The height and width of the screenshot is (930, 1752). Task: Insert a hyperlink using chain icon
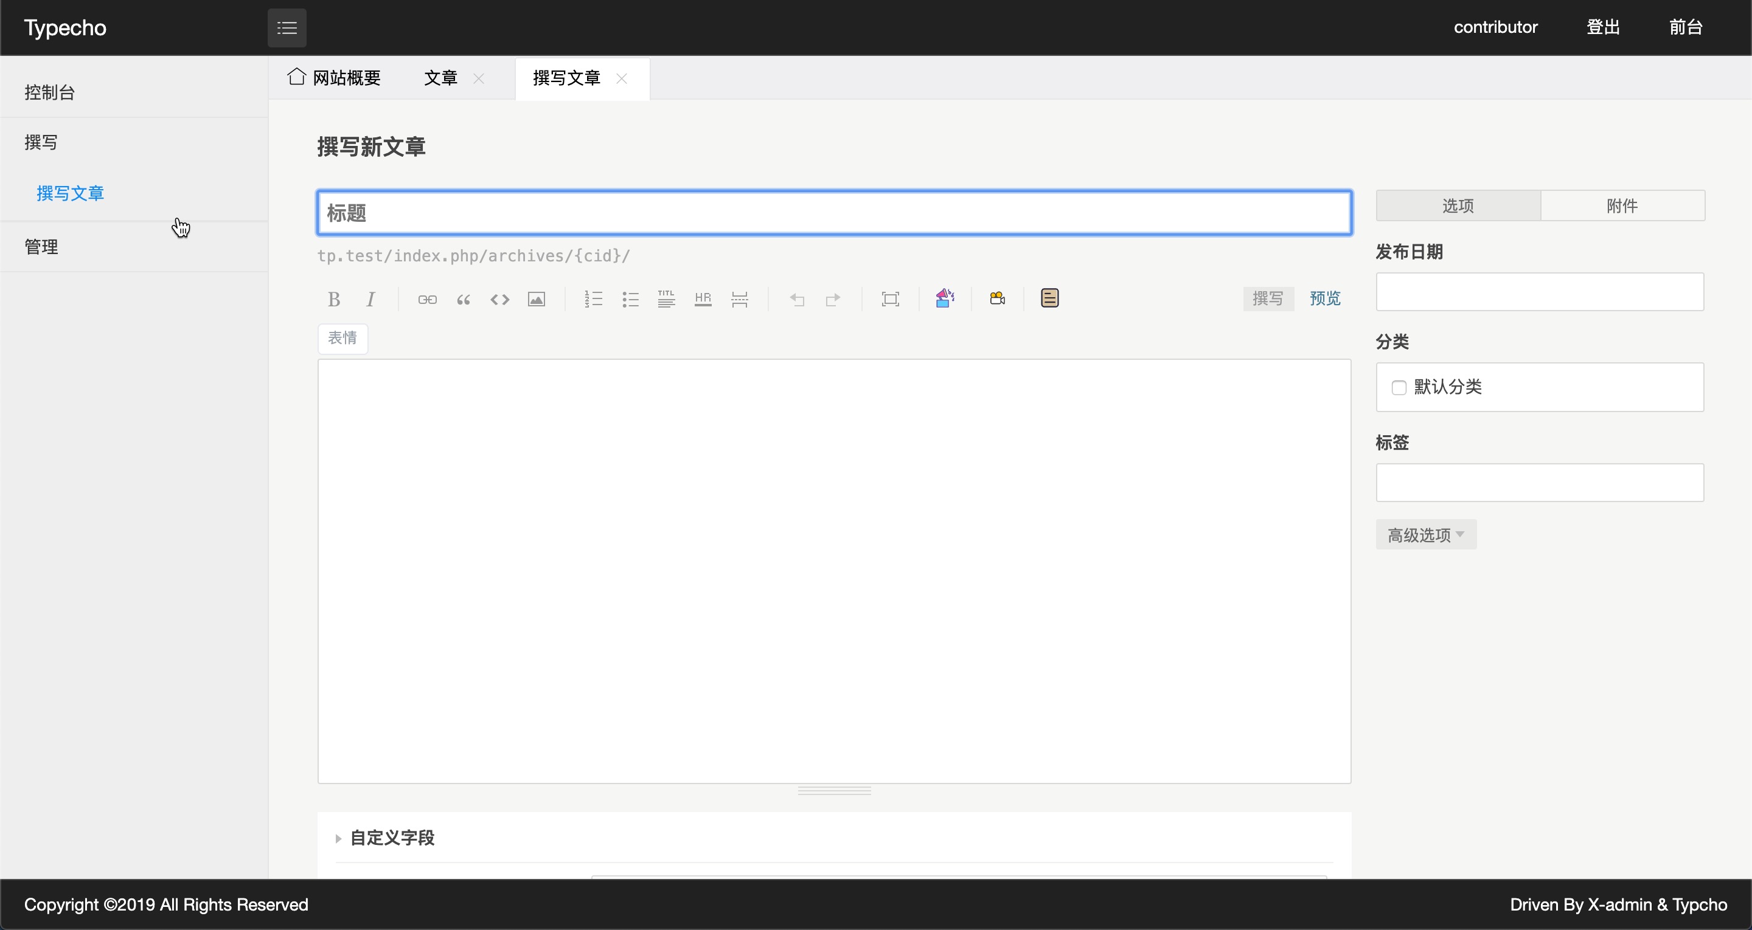(x=427, y=299)
